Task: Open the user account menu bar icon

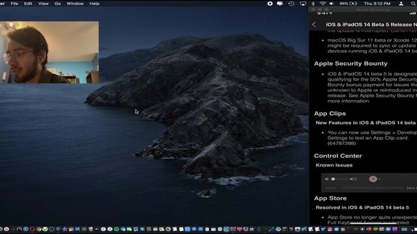Action: (x=401, y=3)
